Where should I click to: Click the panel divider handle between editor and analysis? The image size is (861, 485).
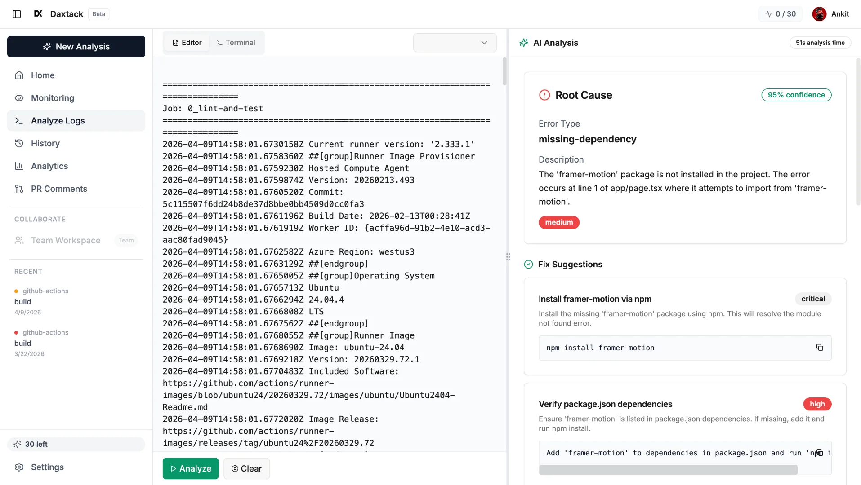coord(508,257)
